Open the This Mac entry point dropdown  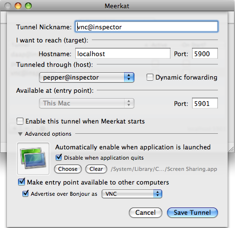(x=86, y=103)
